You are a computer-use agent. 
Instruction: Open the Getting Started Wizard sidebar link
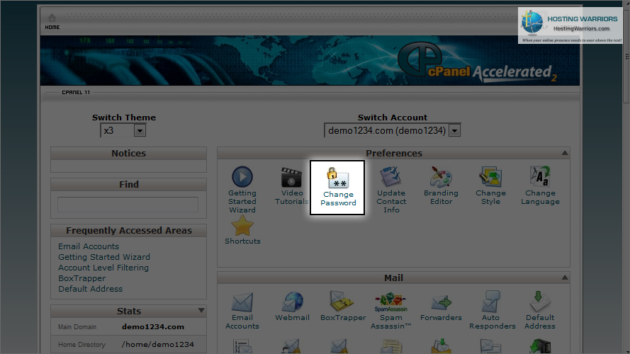[104, 257]
